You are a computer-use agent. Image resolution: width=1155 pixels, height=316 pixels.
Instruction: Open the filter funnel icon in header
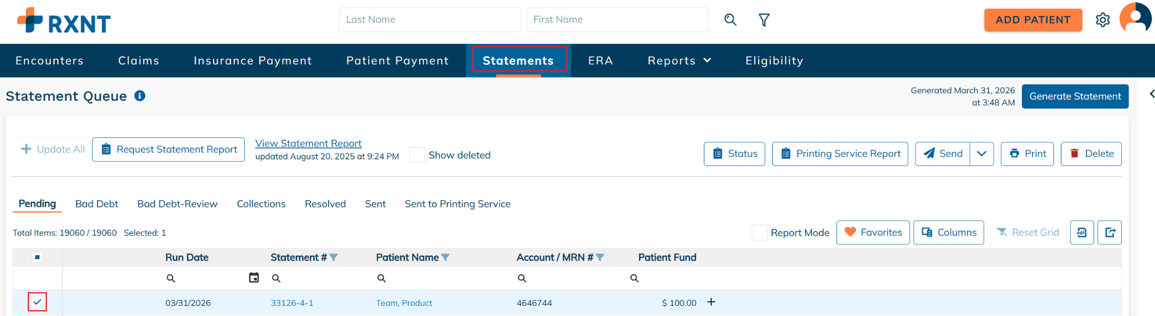(764, 20)
